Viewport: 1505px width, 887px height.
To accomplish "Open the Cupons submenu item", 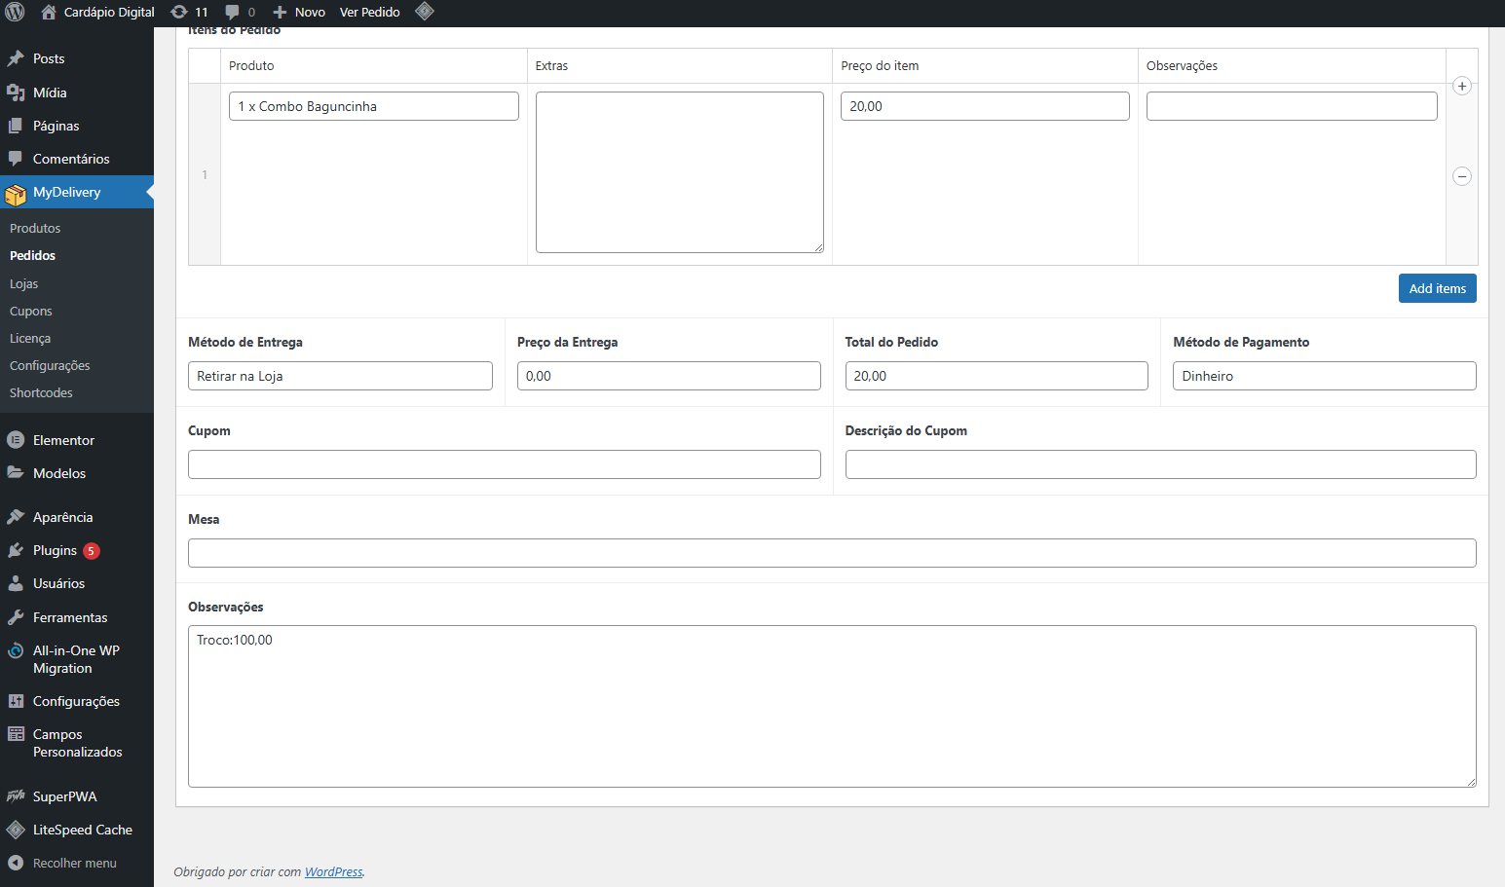I will [x=31, y=311].
